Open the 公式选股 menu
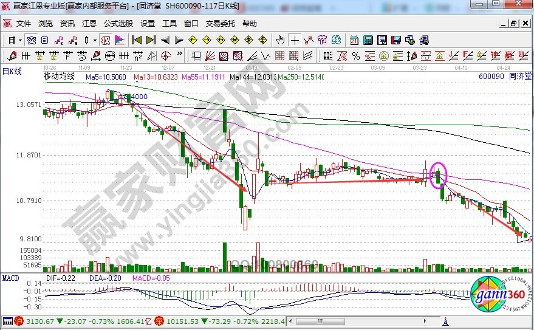The height and width of the screenshot is (330, 534). pyautogui.click(x=118, y=24)
